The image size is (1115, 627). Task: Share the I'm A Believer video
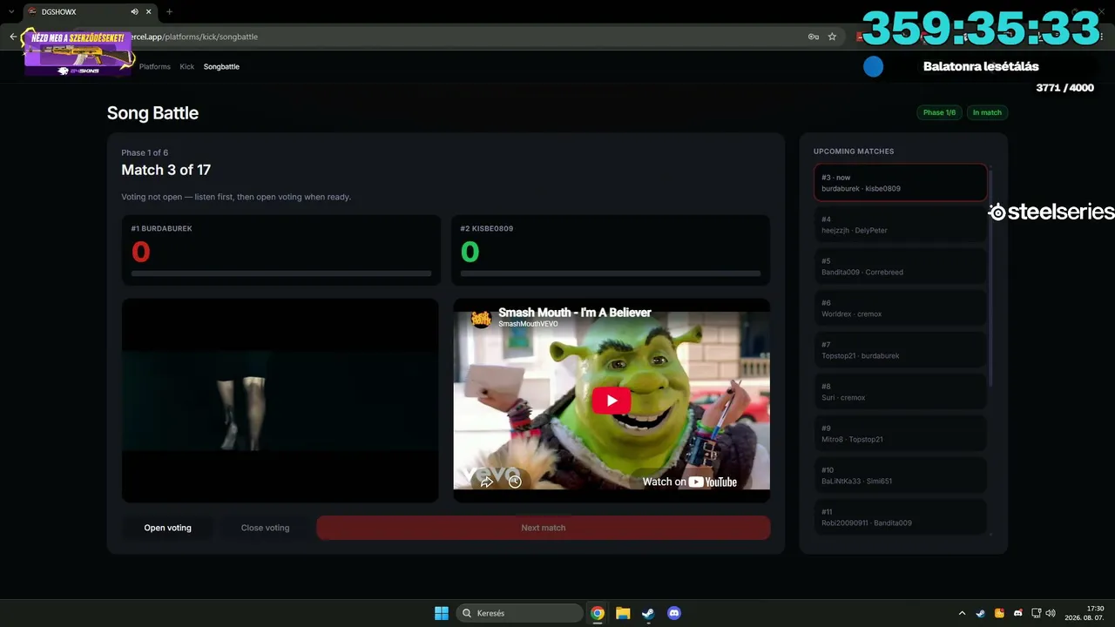pos(487,481)
